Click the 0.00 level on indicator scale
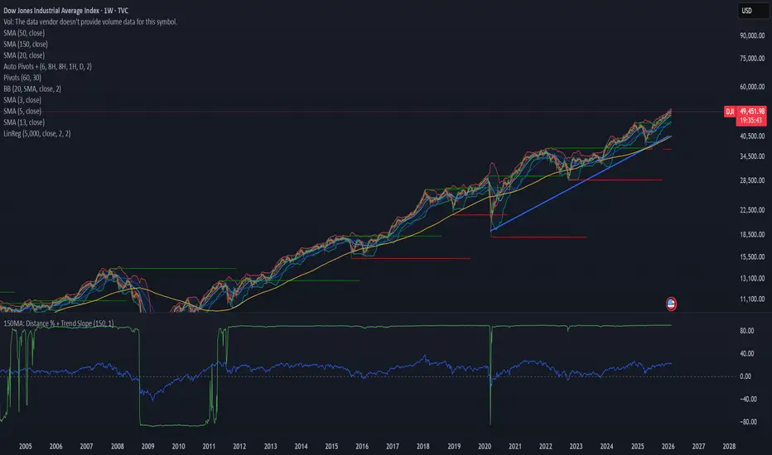 click(745, 376)
